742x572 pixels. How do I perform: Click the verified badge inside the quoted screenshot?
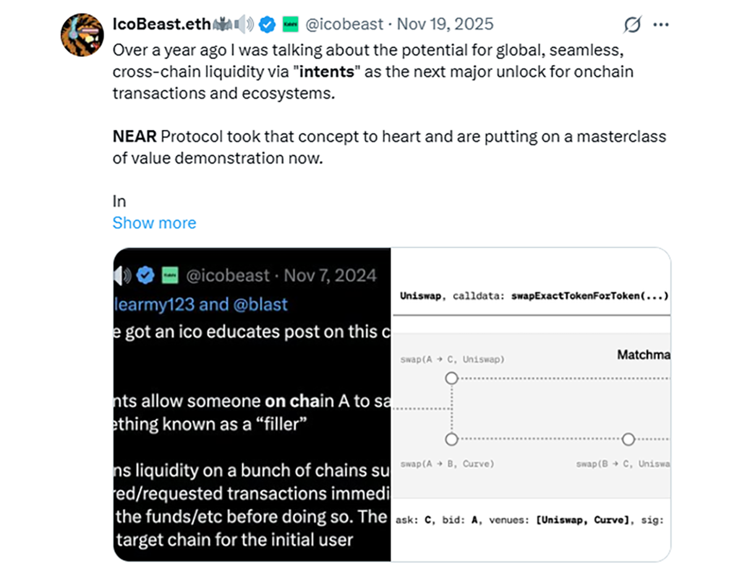[x=146, y=275]
